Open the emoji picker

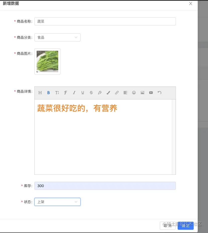tap(134, 93)
